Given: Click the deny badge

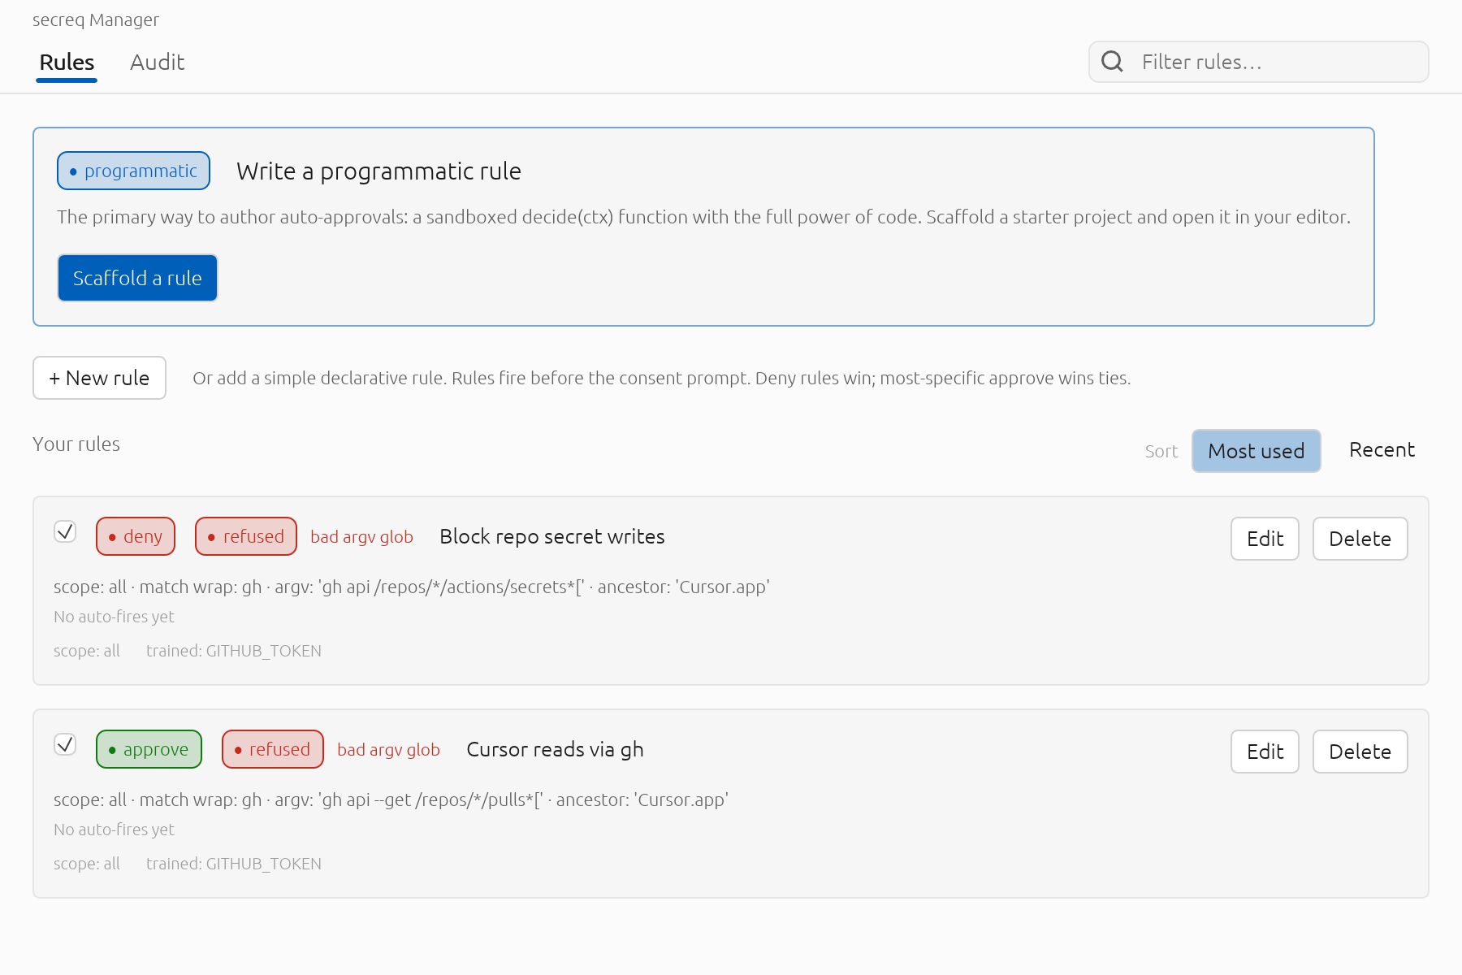Looking at the screenshot, I should pyautogui.click(x=136, y=536).
